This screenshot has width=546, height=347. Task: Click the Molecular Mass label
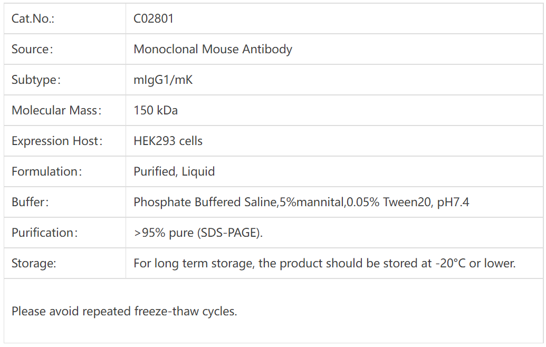(56, 111)
